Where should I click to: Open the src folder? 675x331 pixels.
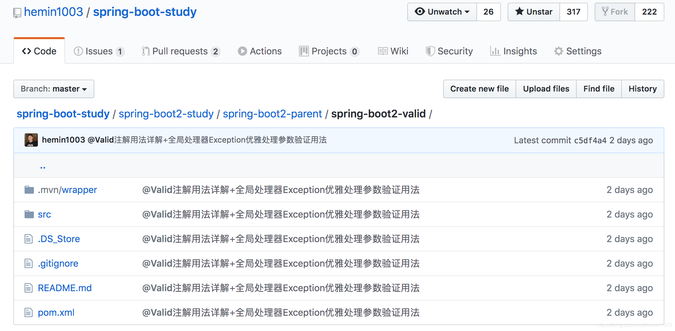coord(45,214)
